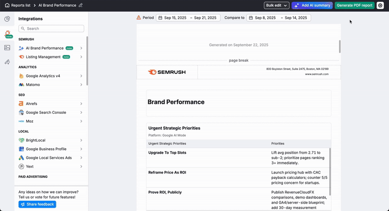Open the Period date range picker
Image resolution: width=389 pixels, height=211 pixels.
coord(187,18)
